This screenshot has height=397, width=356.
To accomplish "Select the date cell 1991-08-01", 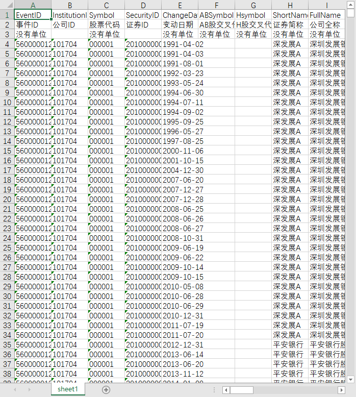I will pos(180,64).
